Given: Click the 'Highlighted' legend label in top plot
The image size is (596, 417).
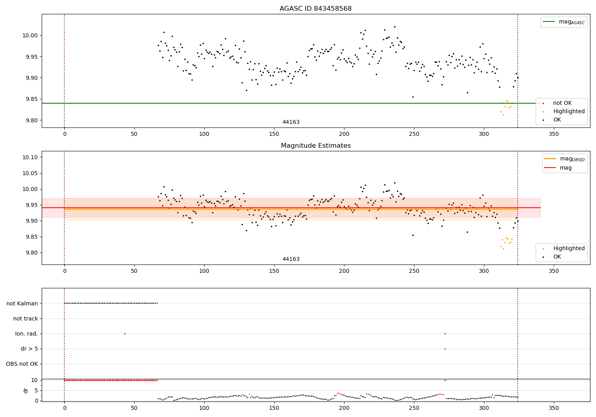Looking at the screenshot, I should [x=569, y=112].
